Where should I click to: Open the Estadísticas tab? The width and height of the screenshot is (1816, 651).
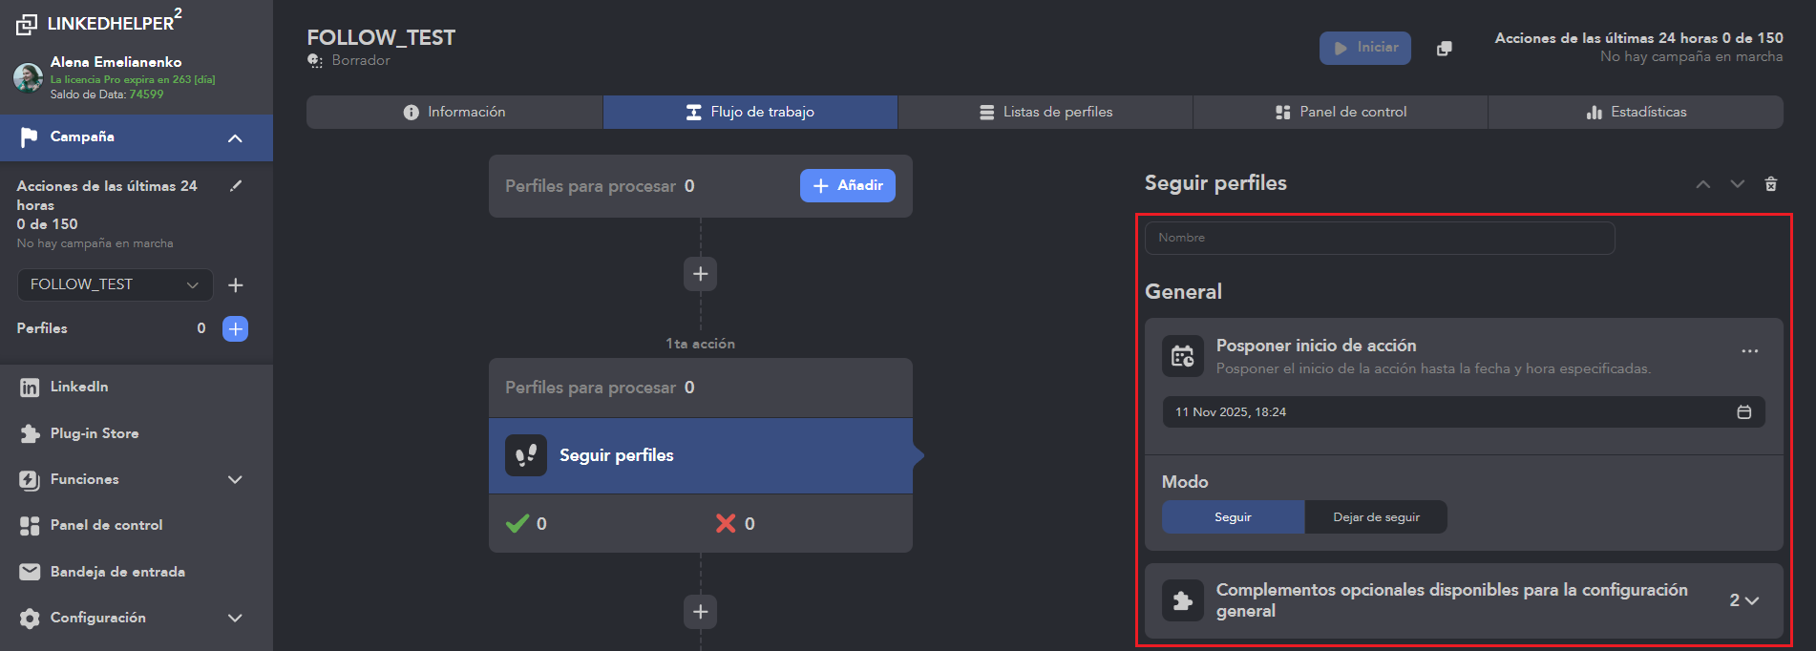click(1636, 112)
